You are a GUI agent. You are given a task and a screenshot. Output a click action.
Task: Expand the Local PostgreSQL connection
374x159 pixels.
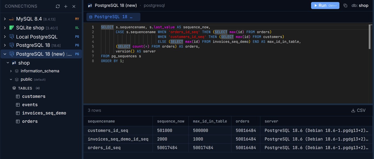click(5, 37)
